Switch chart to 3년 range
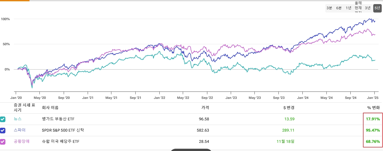Image resolution: width=383 pixels, height=151 pixels. coord(368,8)
